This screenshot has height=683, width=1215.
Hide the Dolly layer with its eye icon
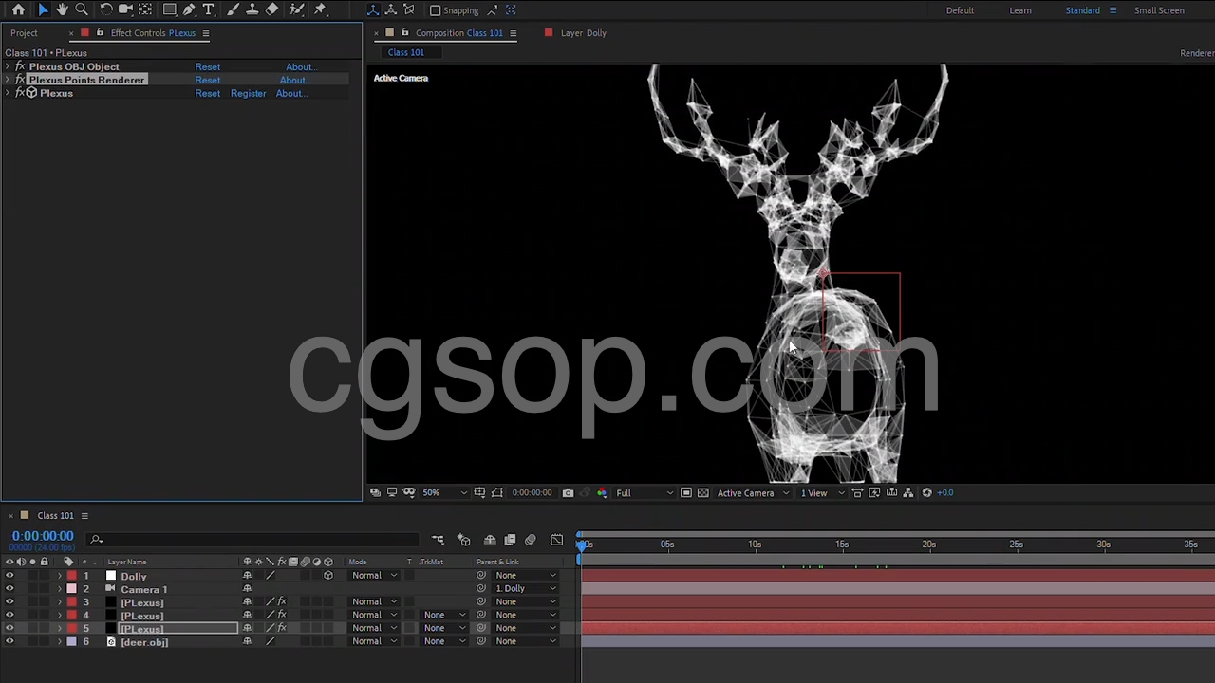tap(9, 576)
